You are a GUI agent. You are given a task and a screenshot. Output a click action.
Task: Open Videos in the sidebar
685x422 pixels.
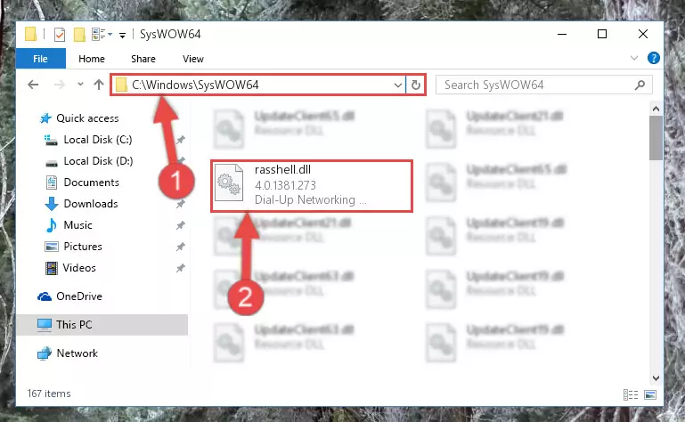[79, 268]
